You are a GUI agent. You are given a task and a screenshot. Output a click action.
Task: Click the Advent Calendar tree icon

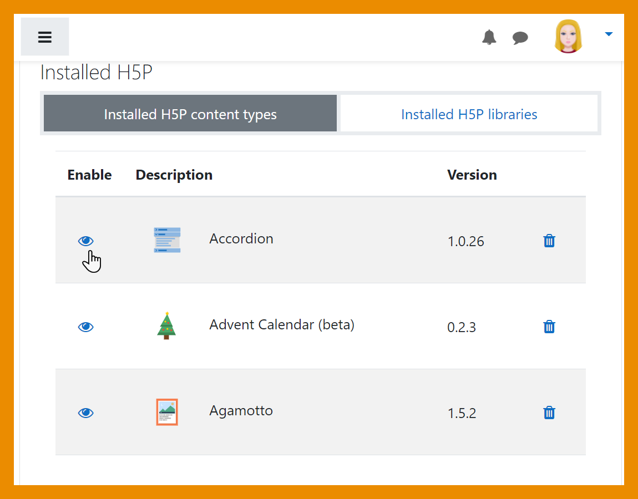(166, 325)
